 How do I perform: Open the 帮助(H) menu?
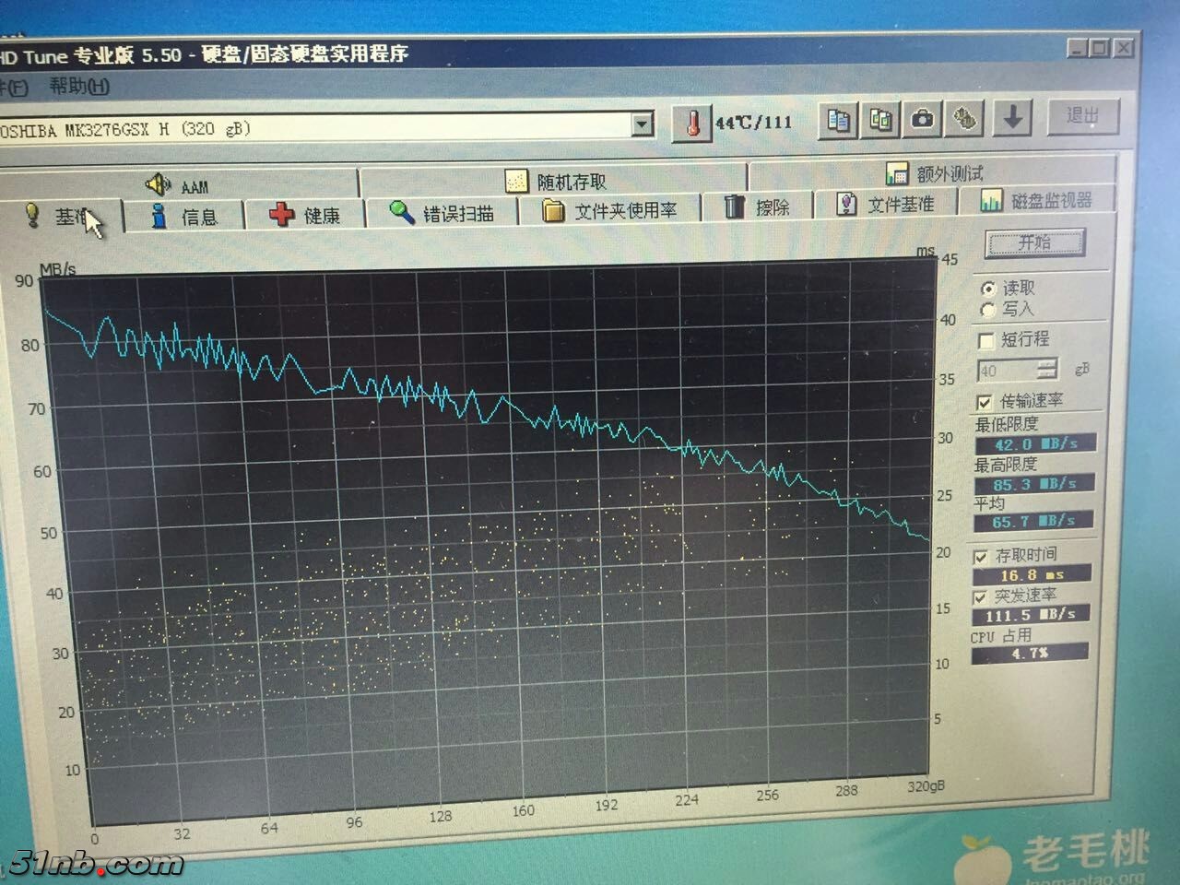[79, 87]
